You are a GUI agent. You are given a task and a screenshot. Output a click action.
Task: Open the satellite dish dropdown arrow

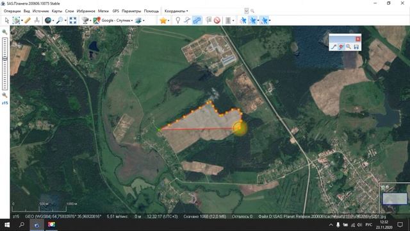pyautogui.click(x=90, y=21)
